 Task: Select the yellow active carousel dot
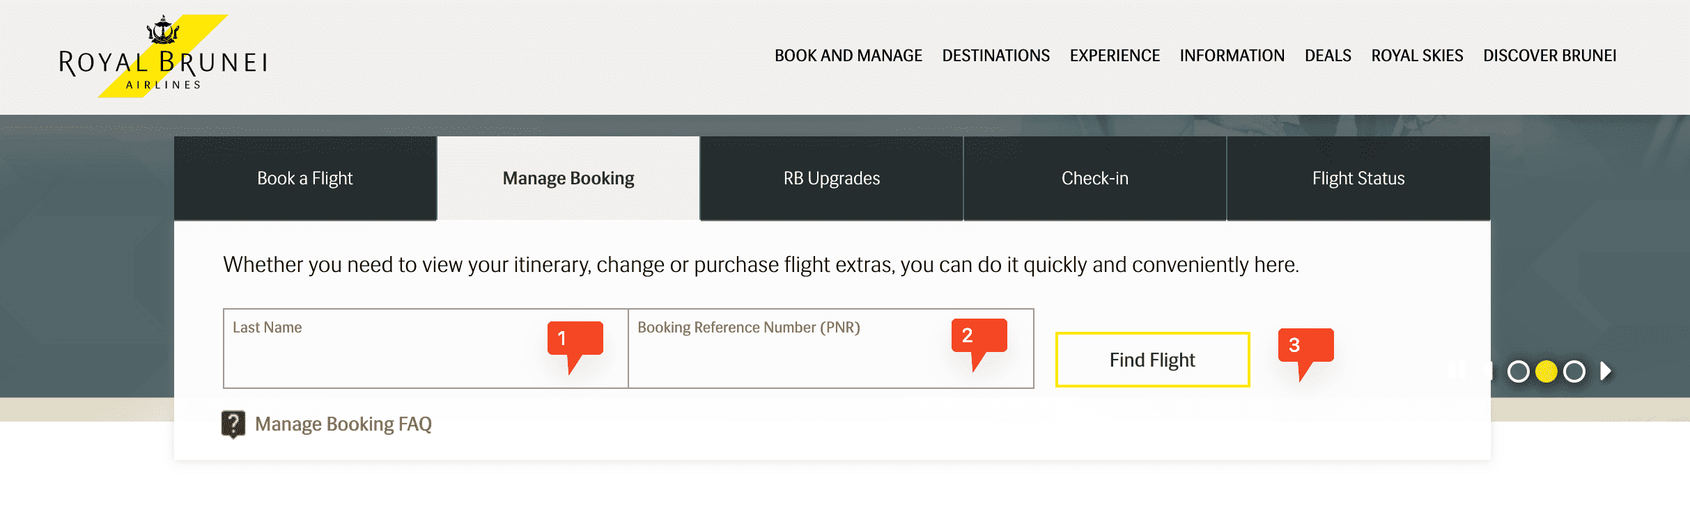tap(1546, 371)
